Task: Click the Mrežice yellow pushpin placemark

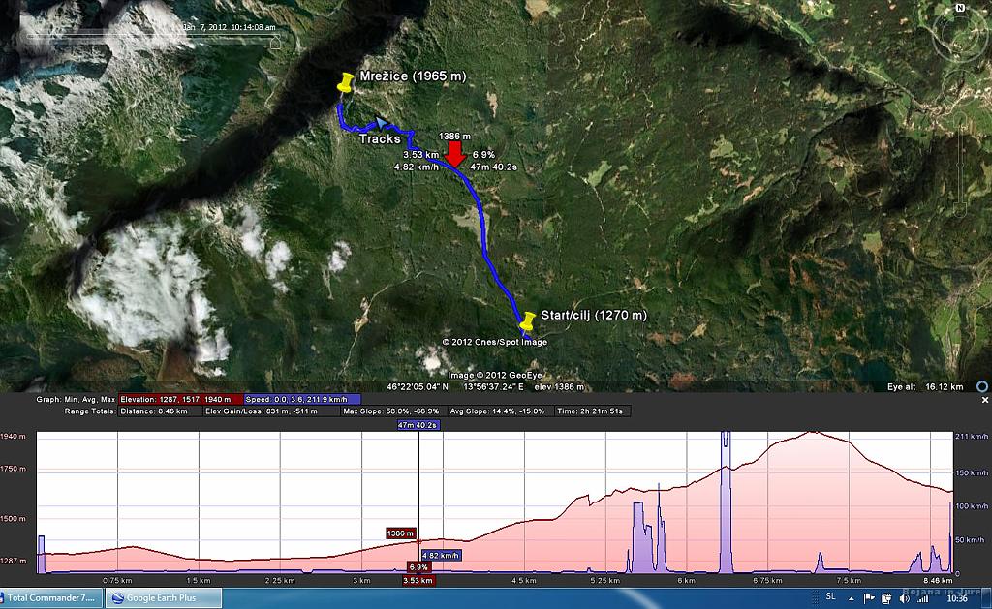Action: 345,83
